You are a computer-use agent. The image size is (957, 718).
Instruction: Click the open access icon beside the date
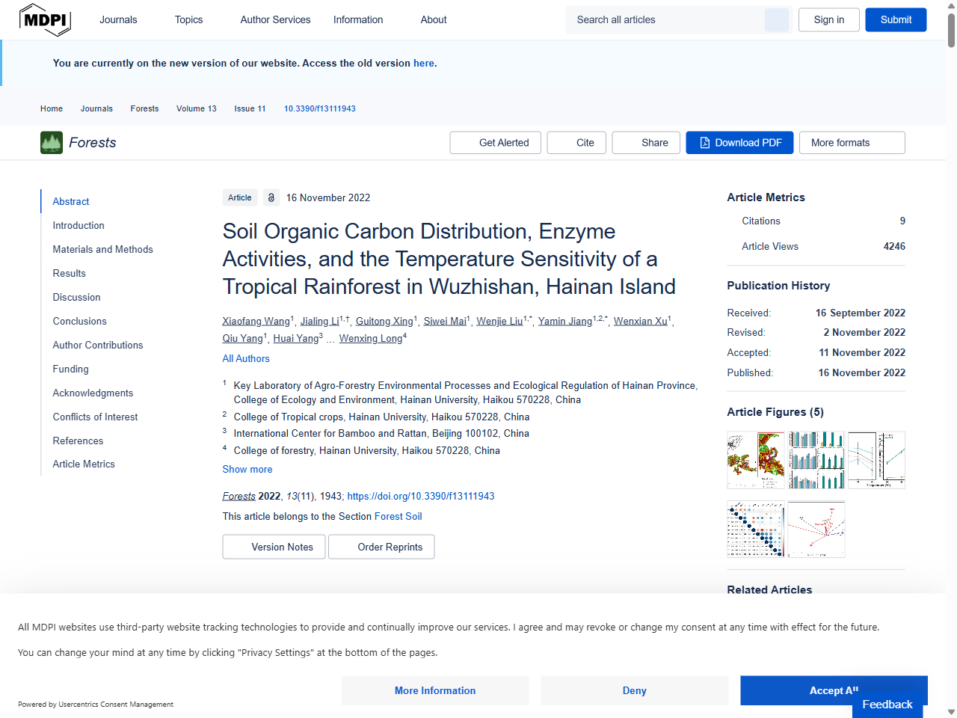click(271, 197)
